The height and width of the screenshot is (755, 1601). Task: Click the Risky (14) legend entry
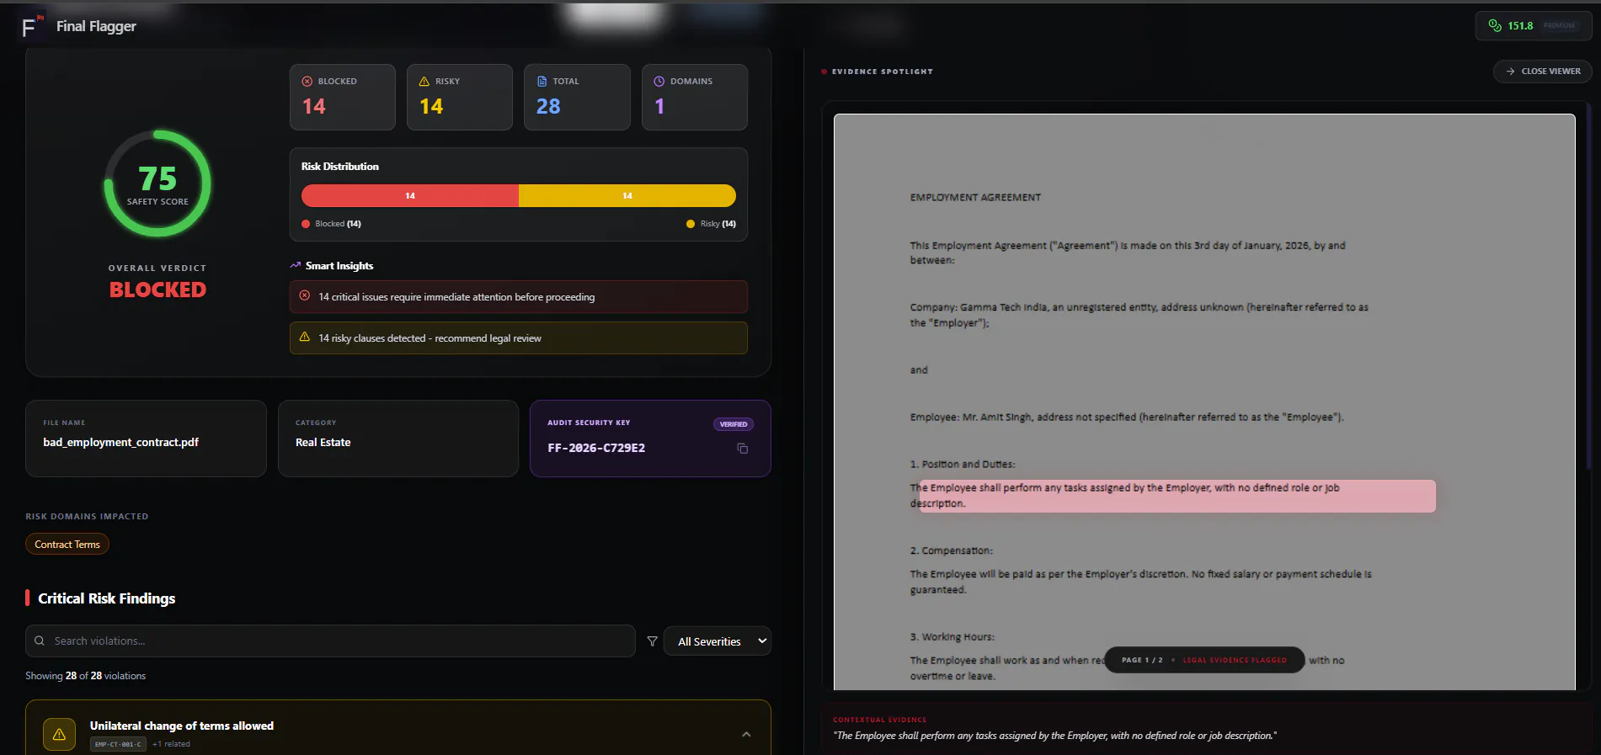(x=711, y=224)
